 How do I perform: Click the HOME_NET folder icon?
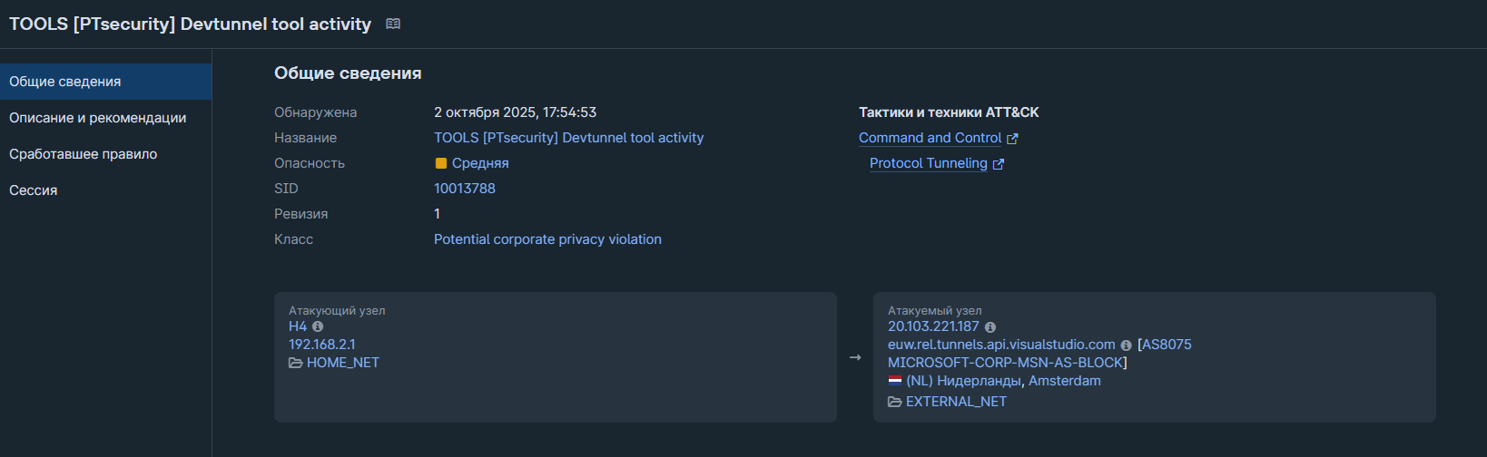[295, 363]
